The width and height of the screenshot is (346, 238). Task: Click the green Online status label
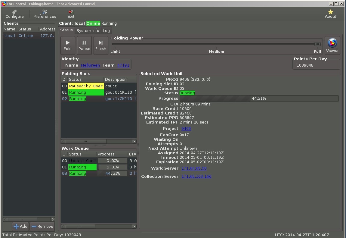[x=93, y=23]
